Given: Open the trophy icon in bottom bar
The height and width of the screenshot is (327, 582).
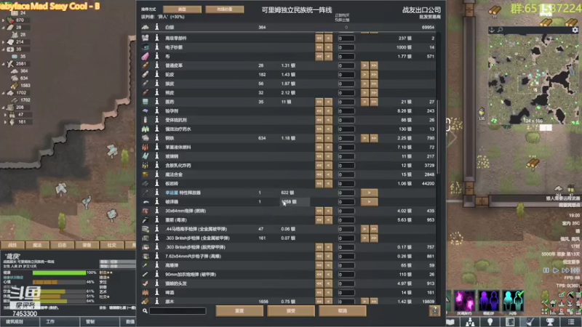Looking at the screenshot, I should pyautogui.click(x=550, y=322).
